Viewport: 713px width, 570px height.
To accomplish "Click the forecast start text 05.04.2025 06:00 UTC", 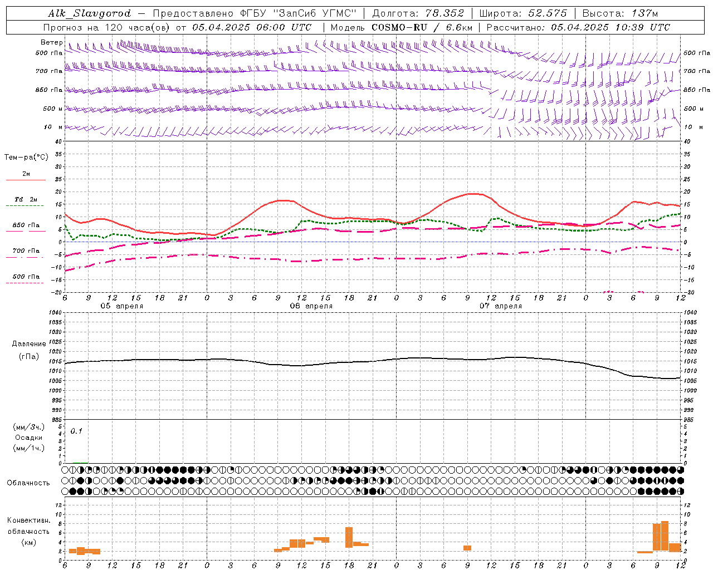I will [x=252, y=27].
